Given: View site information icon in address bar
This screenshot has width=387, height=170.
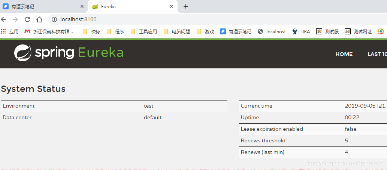Looking at the screenshot, I should pos(54,19).
